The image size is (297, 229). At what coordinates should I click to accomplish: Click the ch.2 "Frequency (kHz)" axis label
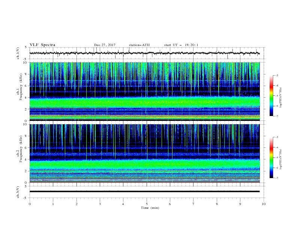tap(21, 149)
